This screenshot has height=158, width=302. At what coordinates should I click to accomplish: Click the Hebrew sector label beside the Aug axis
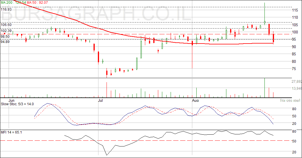click(291, 101)
